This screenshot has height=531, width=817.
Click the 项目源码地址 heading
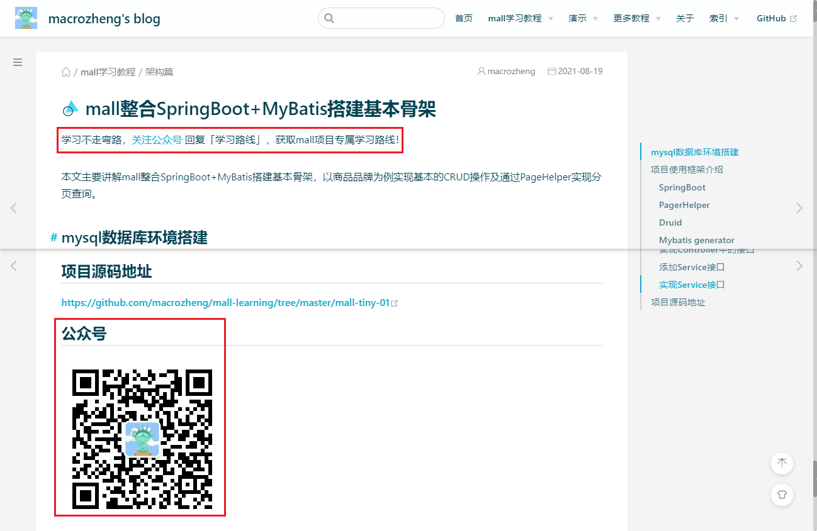pos(106,271)
